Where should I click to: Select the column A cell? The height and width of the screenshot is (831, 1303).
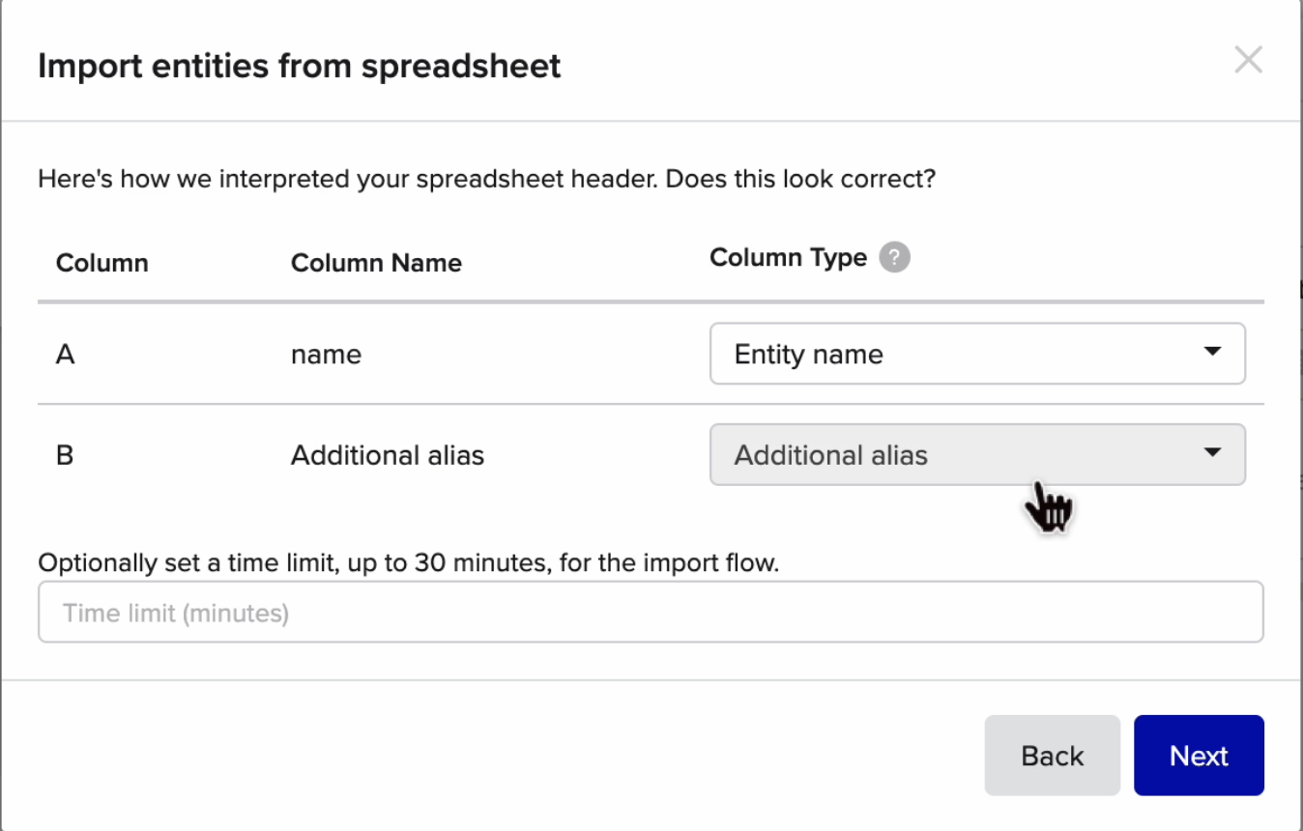click(x=65, y=355)
